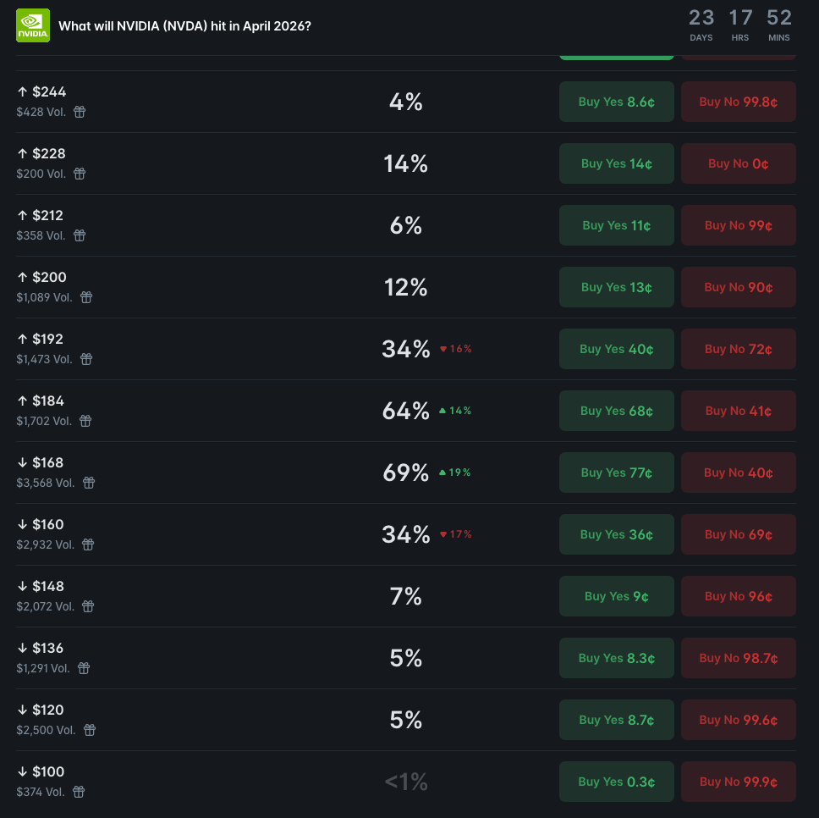
Task: Open the question title about NVIDIA April 2026
Action: 186,25
